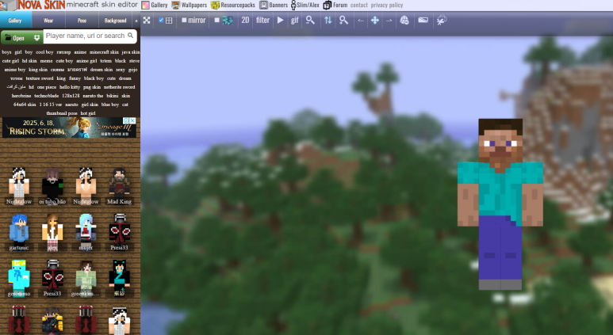
Task: Open Banners in top navigation
Action: [x=274, y=5]
